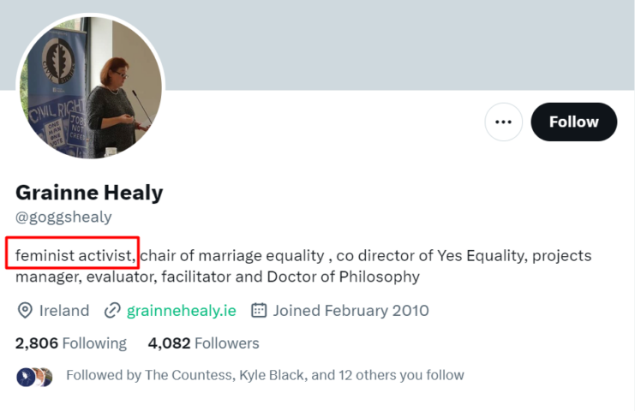Open the three-dot more options menu
This screenshot has width=635, height=411.
(503, 122)
